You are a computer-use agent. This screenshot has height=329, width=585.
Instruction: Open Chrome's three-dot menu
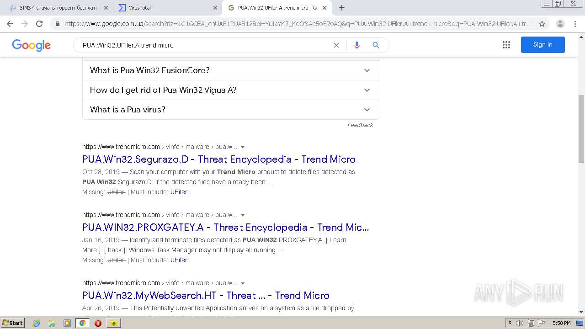[x=575, y=24]
